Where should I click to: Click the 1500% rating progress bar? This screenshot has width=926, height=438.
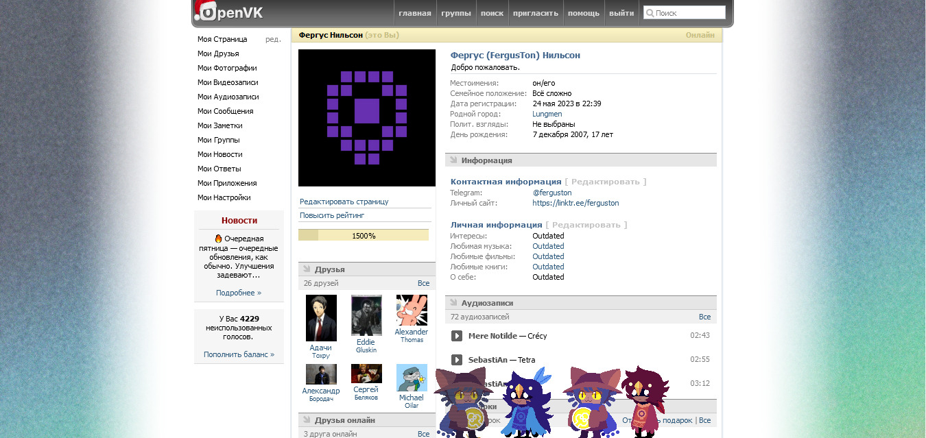364,236
